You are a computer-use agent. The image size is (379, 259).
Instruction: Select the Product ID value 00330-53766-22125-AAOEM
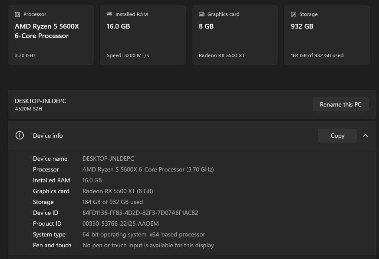point(121,224)
